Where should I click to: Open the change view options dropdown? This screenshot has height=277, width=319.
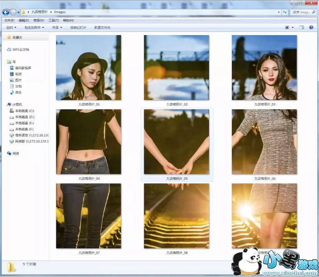[292, 27]
